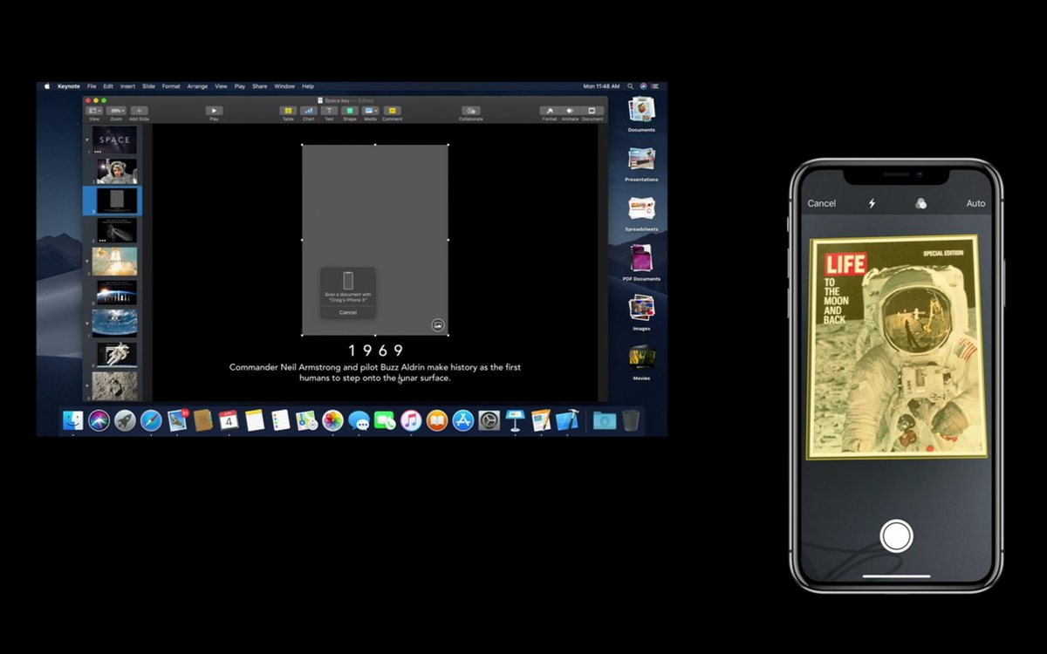Open Photos from the Dock
The image size is (1047, 654).
(x=332, y=420)
